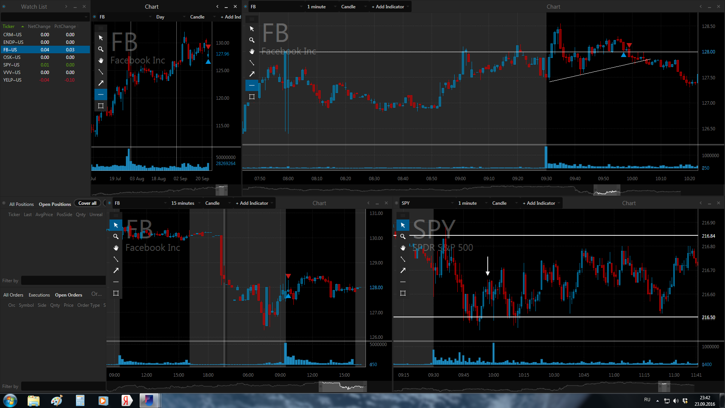Select horizontal line tool in FB Day chart

pyautogui.click(x=101, y=94)
